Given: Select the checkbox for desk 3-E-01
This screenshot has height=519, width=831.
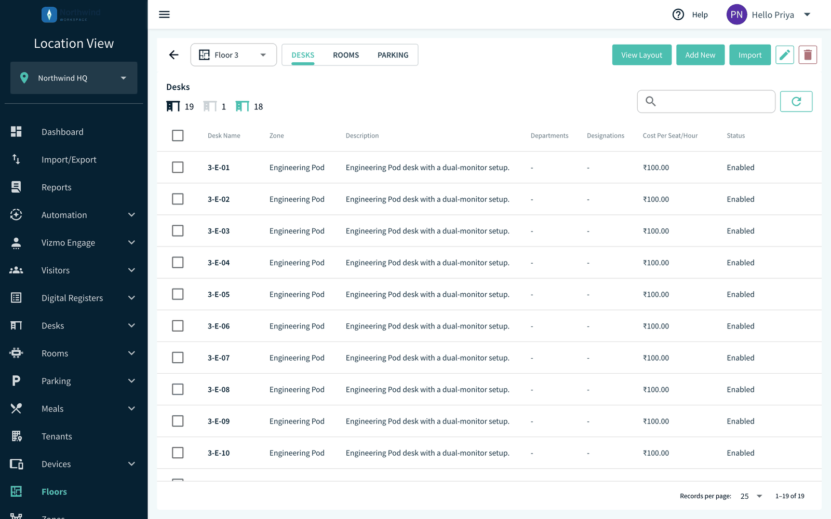Looking at the screenshot, I should coord(178,167).
